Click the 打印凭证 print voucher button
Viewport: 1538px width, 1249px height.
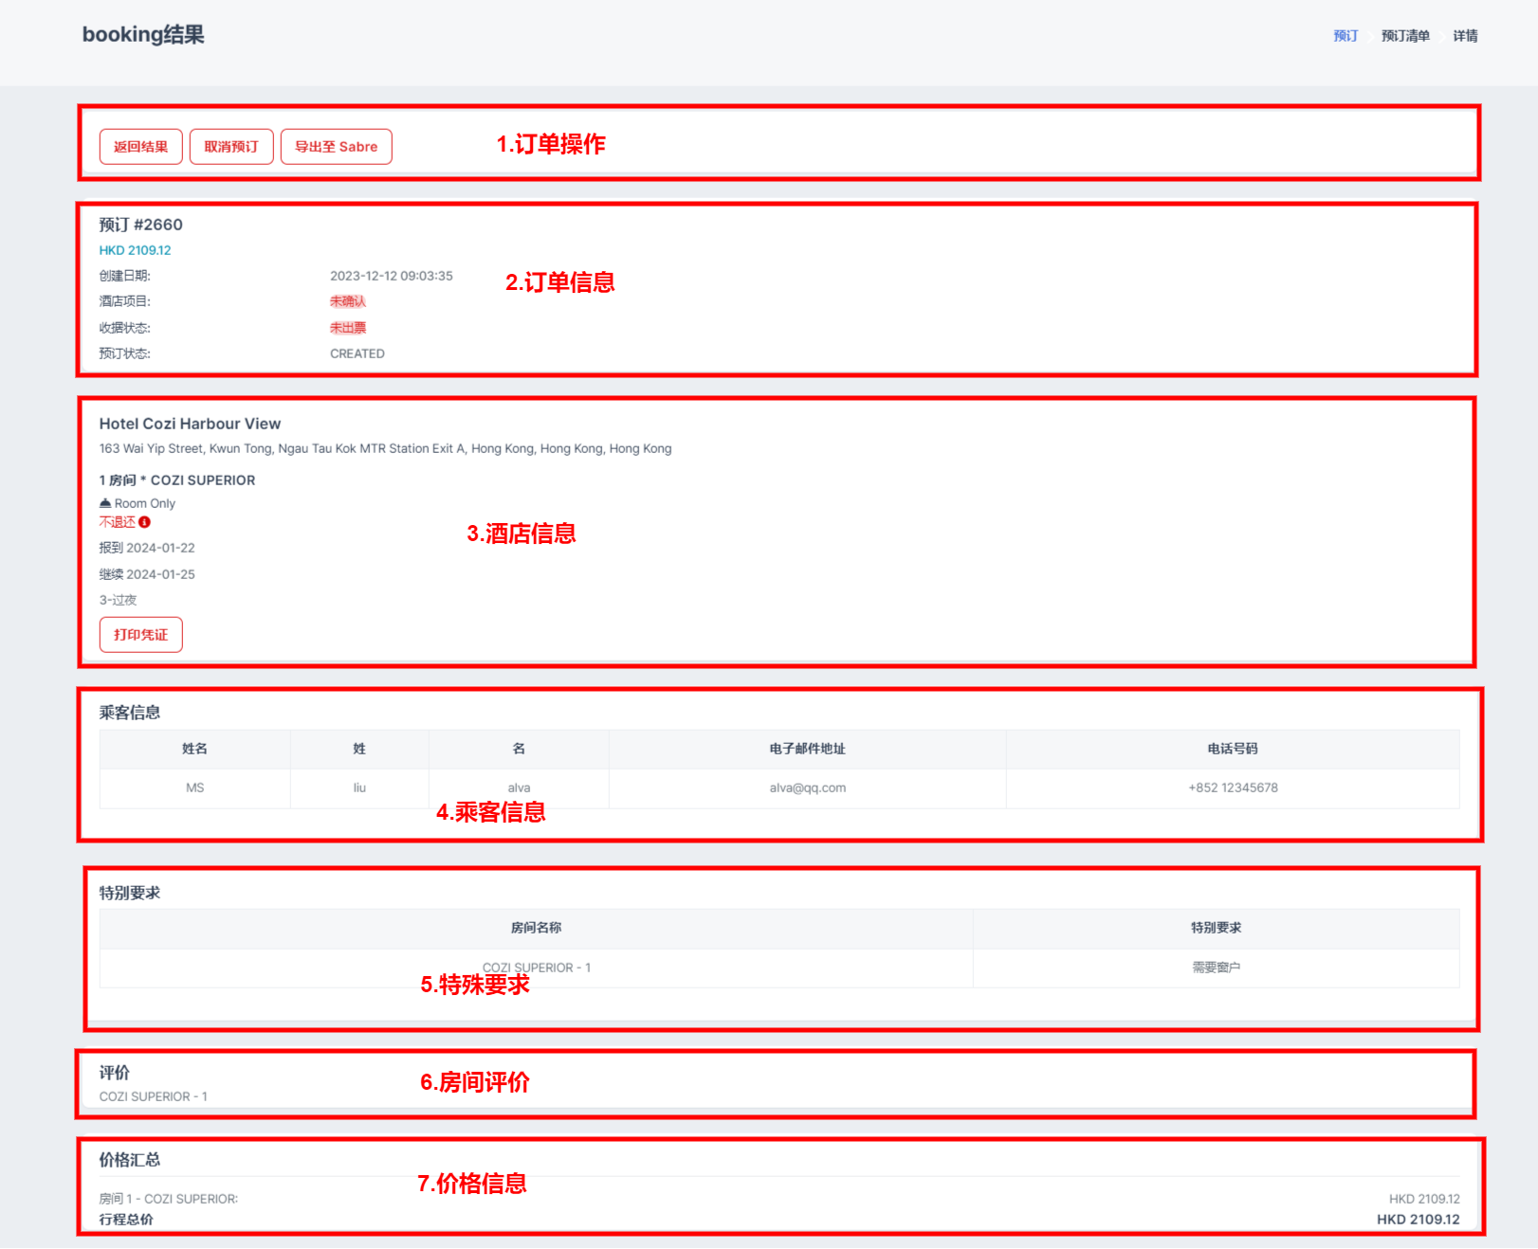[140, 635]
